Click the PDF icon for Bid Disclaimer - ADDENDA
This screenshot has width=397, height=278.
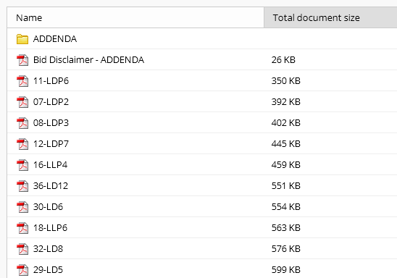click(x=22, y=60)
